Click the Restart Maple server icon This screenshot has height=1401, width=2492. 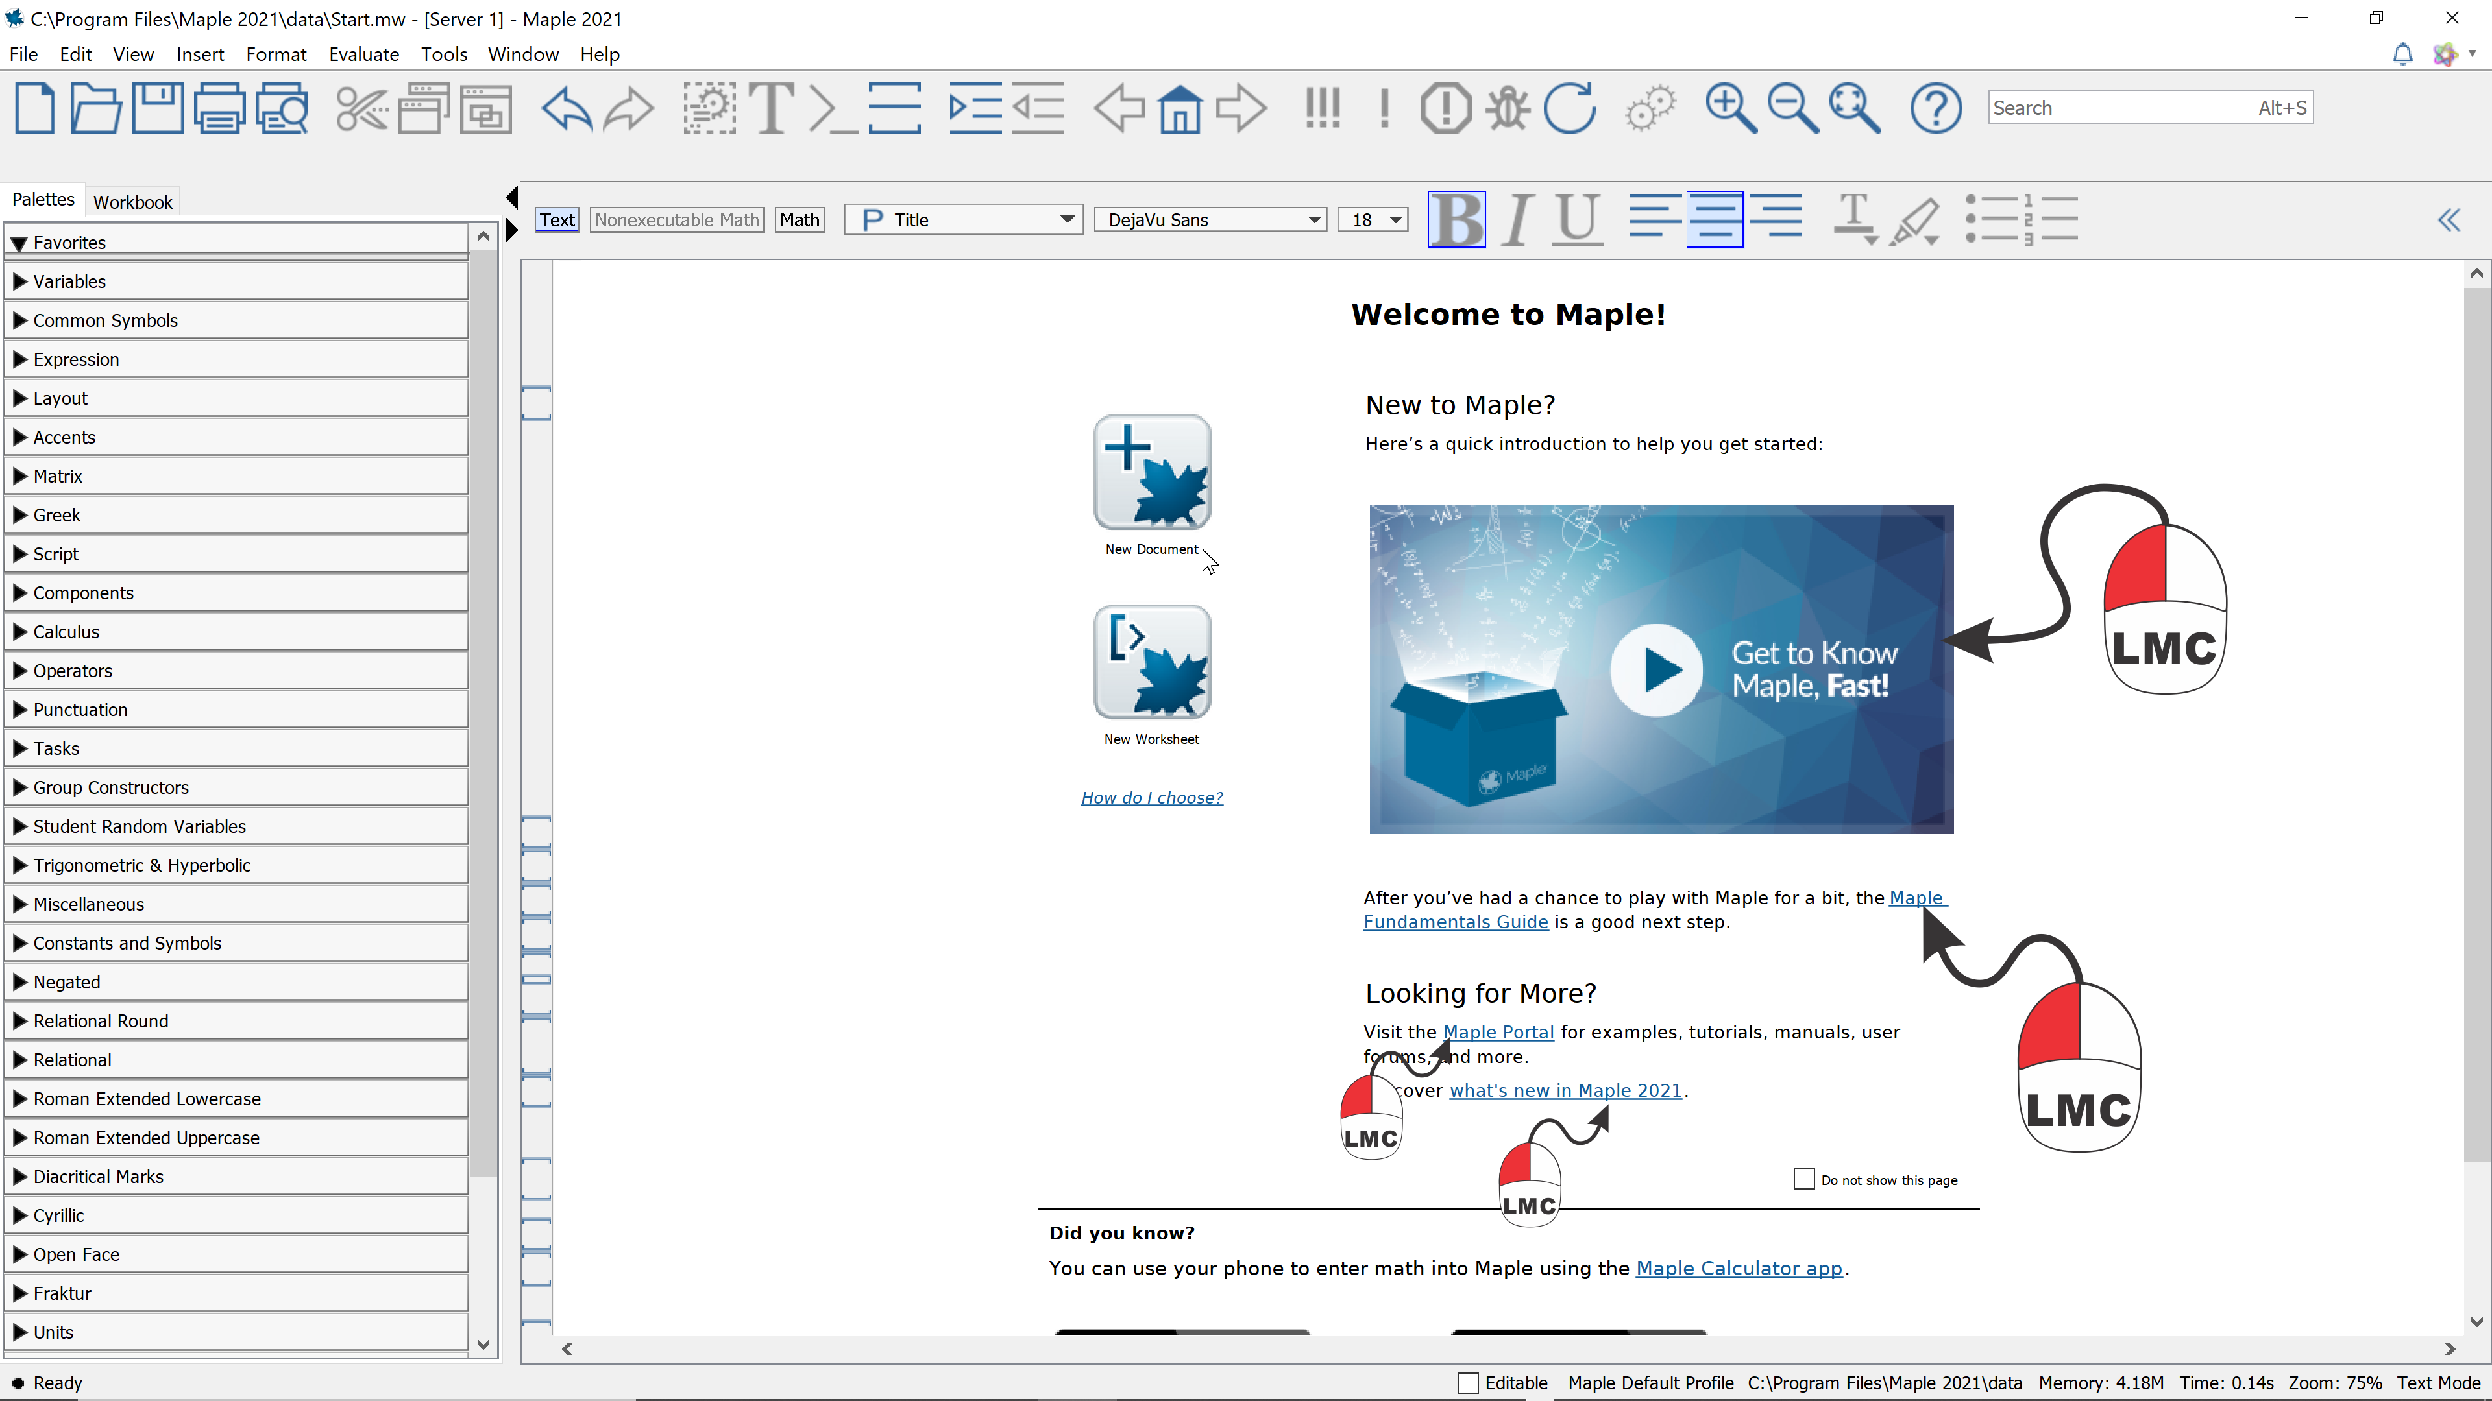[1569, 108]
